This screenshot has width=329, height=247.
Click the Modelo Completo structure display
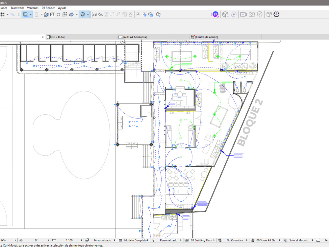[135, 240]
